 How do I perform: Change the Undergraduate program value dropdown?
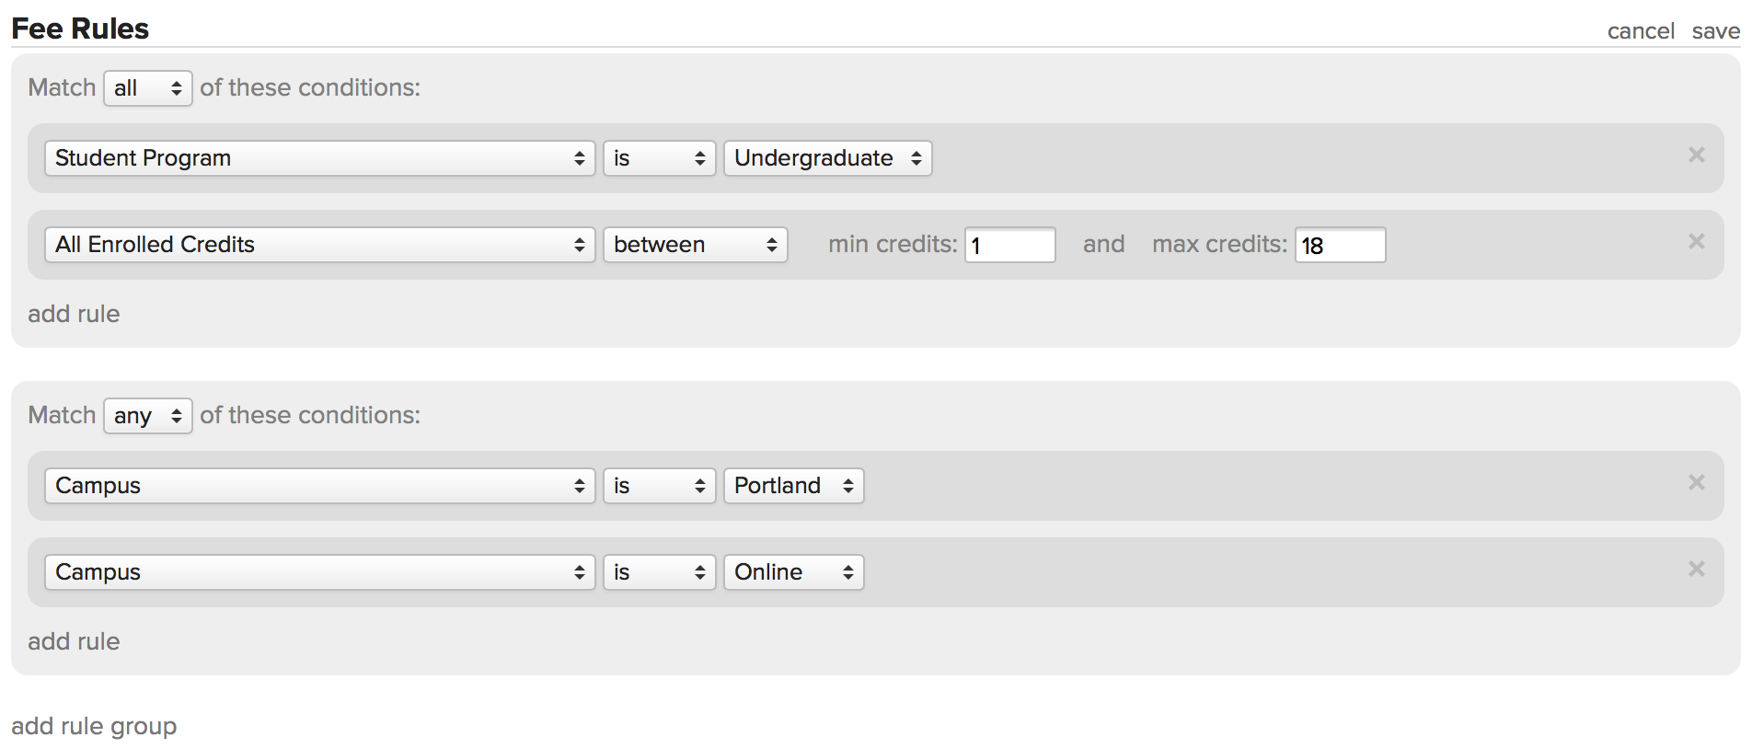tap(827, 158)
